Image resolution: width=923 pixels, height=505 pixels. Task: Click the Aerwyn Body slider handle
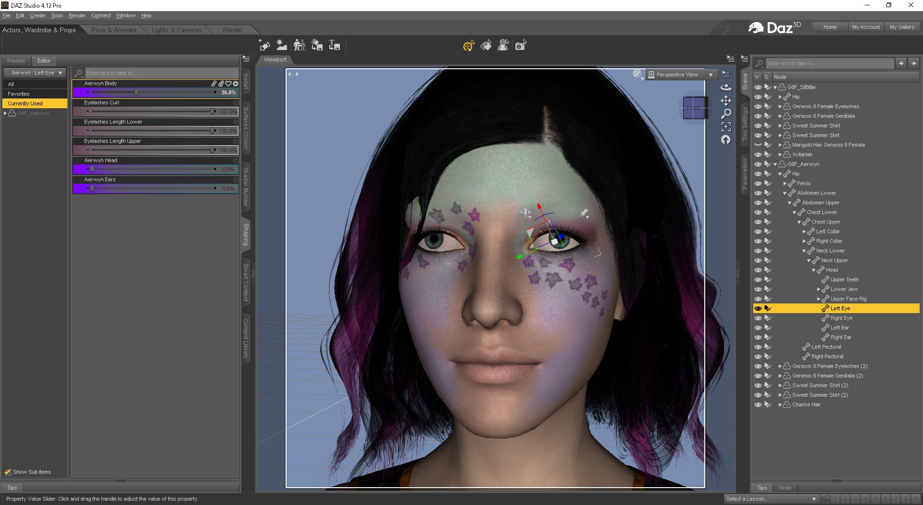pos(136,92)
